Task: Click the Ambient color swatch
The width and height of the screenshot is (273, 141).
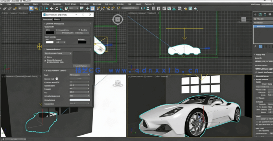Action: 82,42
